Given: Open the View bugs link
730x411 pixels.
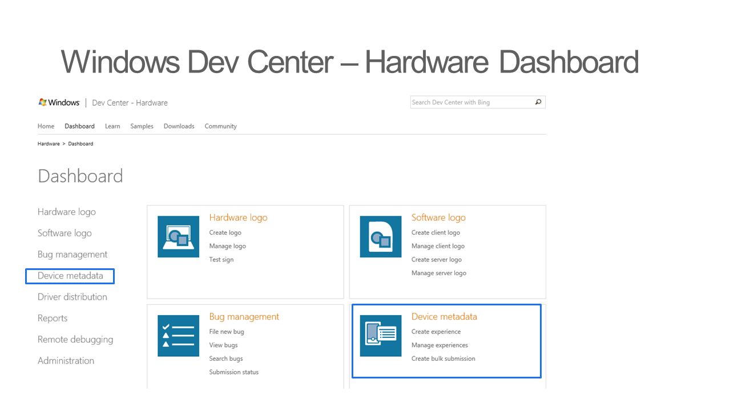Looking at the screenshot, I should (224, 345).
